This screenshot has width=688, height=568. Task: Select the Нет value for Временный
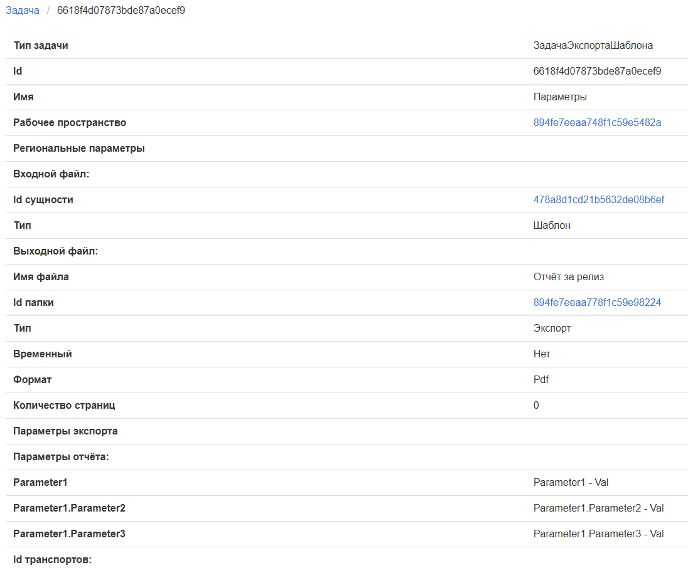click(x=542, y=354)
